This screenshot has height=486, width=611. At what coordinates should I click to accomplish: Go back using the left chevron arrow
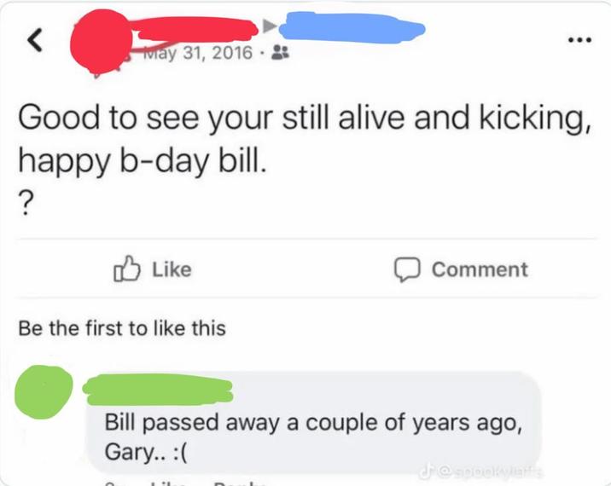35,40
